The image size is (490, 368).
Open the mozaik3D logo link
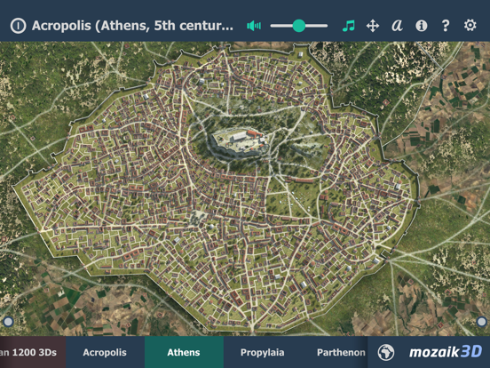tap(446, 352)
